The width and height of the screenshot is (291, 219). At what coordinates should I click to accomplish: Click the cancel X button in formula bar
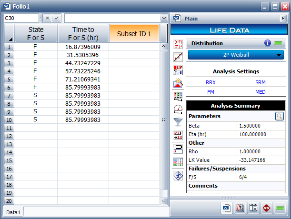click(47, 18)
